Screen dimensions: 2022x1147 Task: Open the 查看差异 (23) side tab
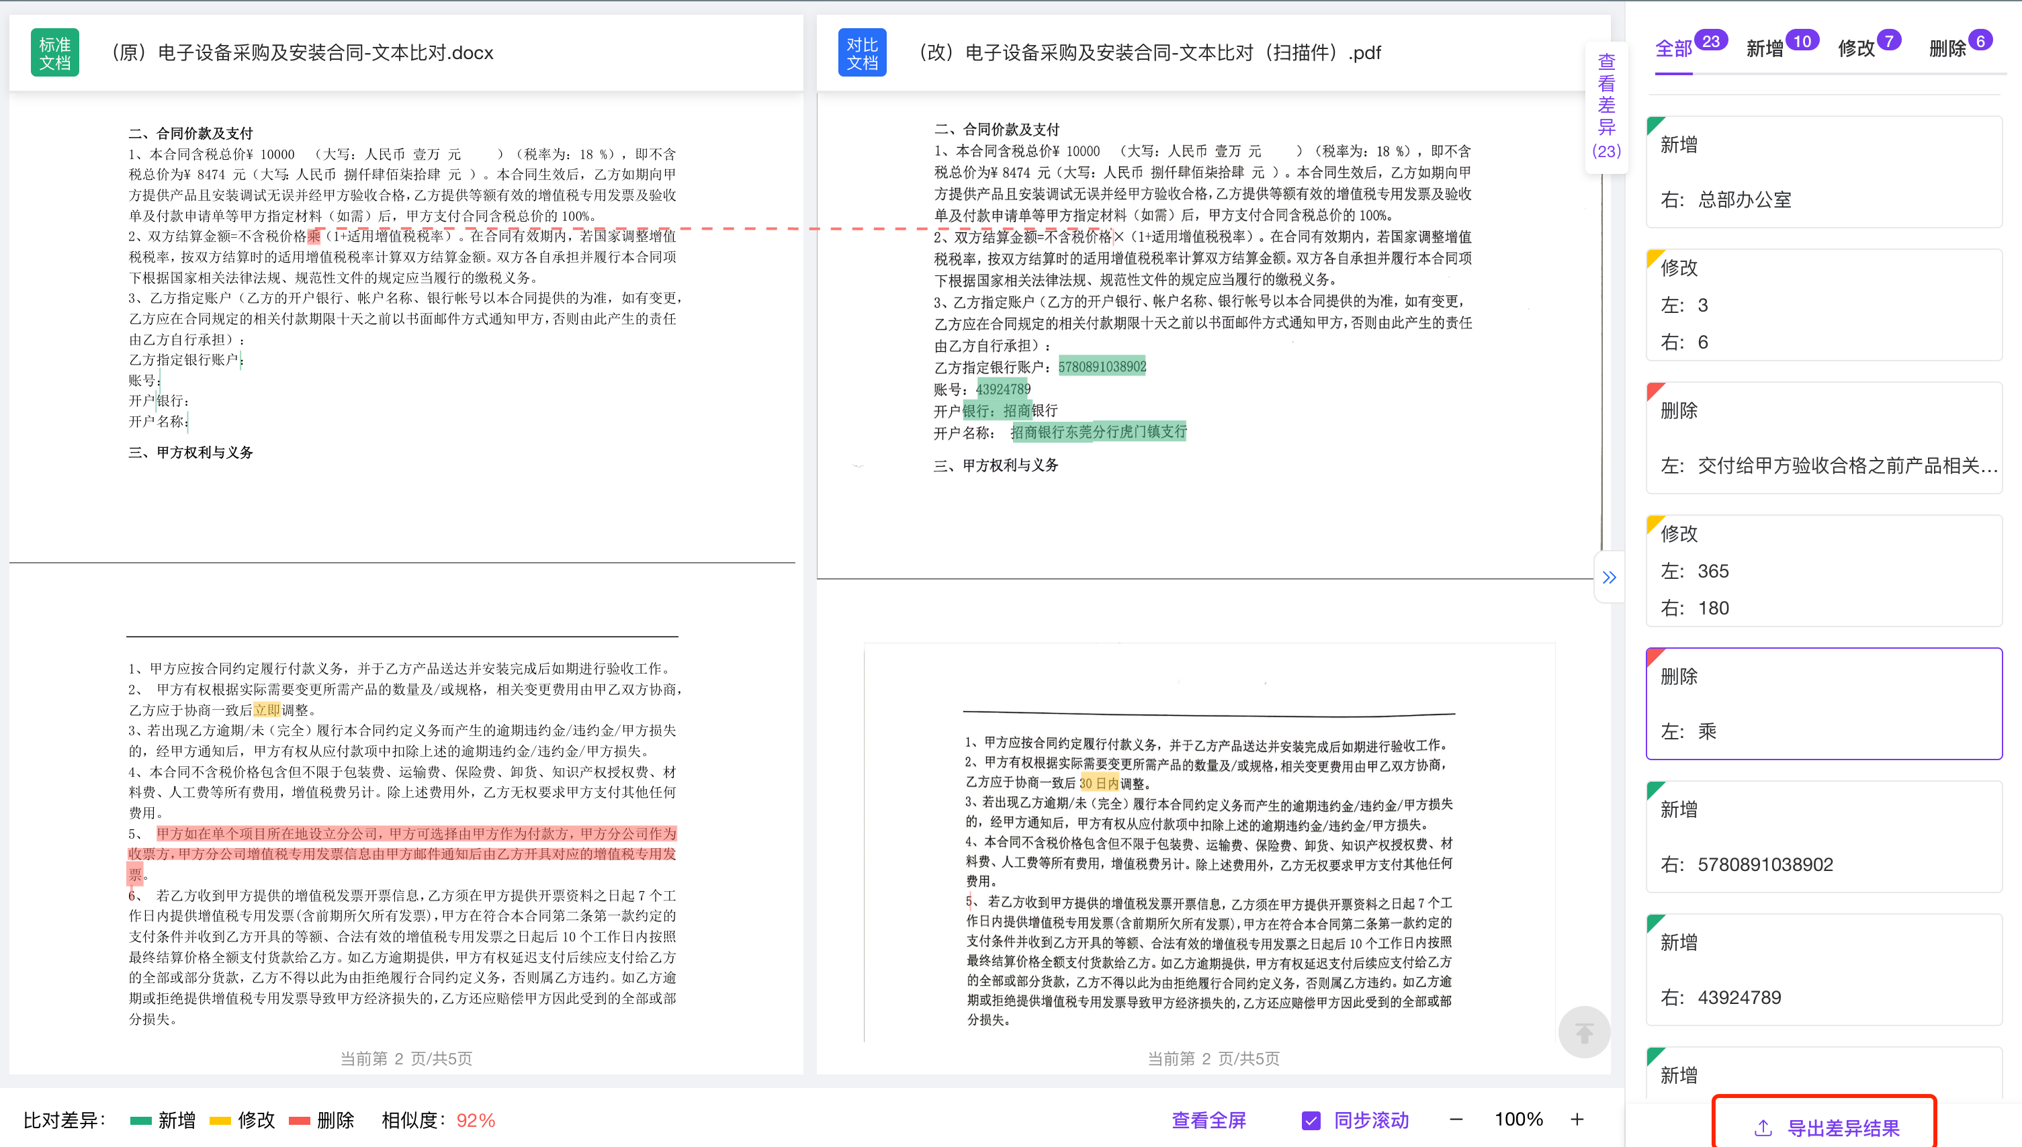pyautogui.click(x=1606, y=105)
